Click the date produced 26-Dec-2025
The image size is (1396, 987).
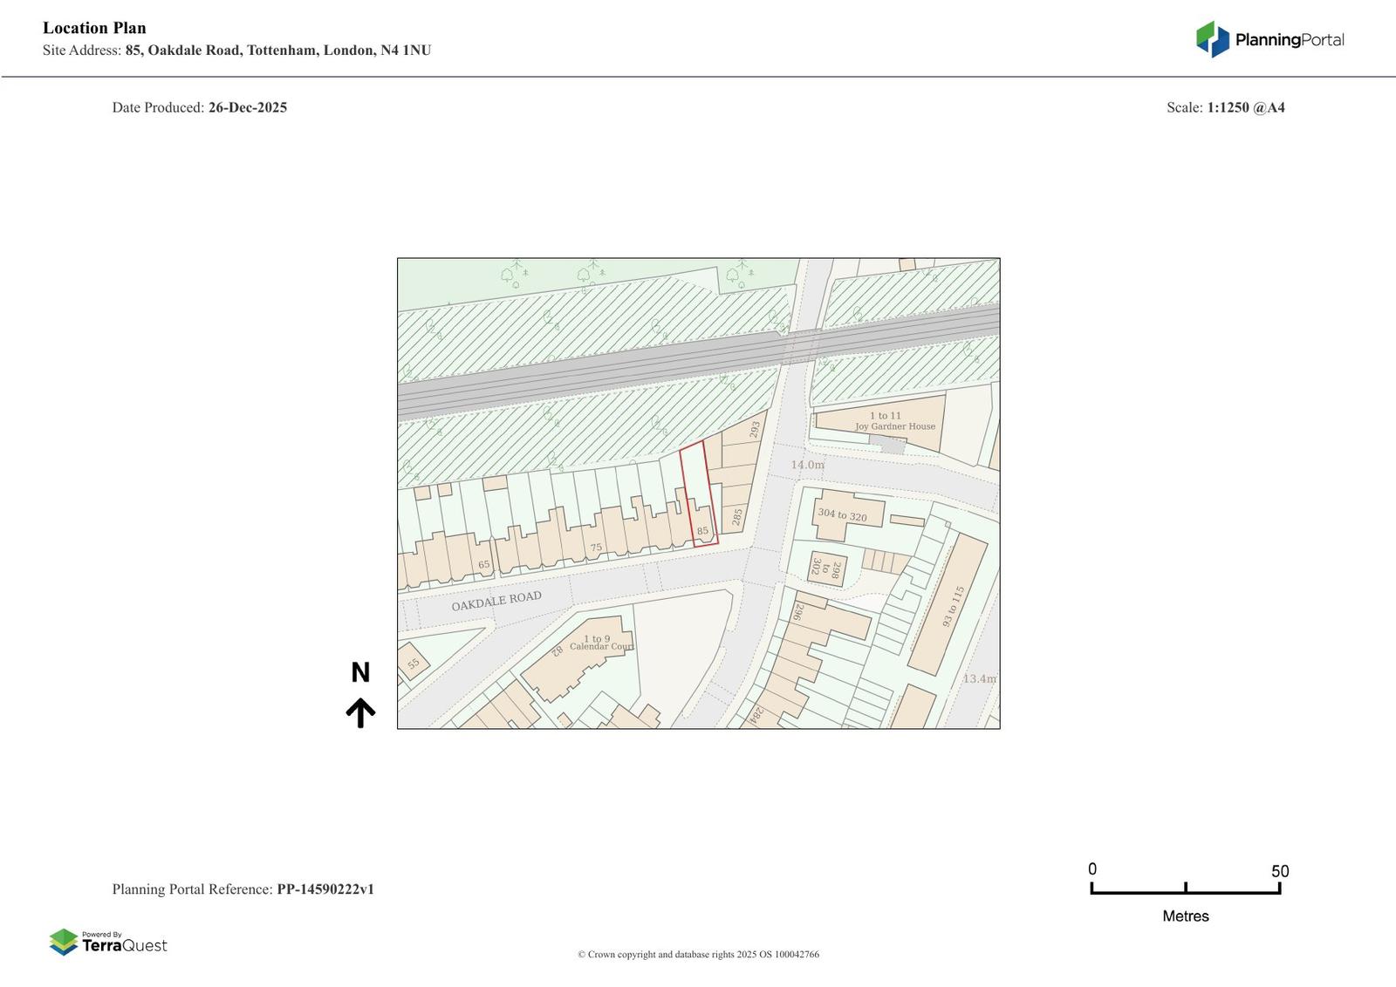tap(247, 107)
